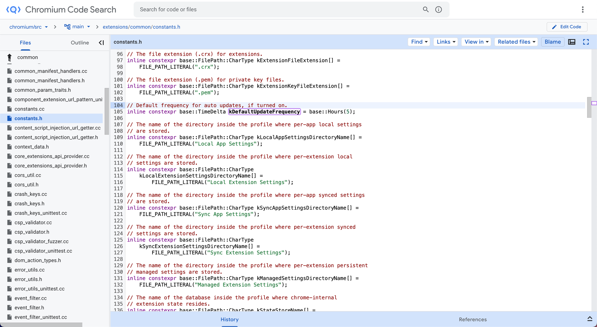Image resolution: width=597 pixels, height=327 pixels.
Task: Open the Find dropdown menu
Action: (x=419, y=42)
